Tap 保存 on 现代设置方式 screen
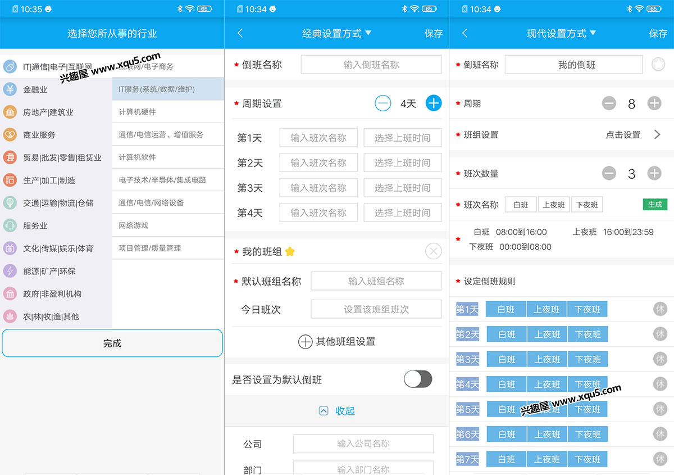This screenshot has height=475, width=674. (658, 34)
